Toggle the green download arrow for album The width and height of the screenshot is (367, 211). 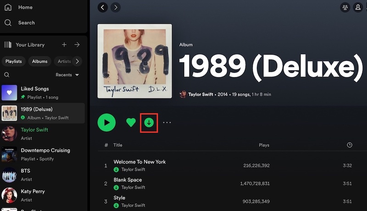click(x=149, y=122)
